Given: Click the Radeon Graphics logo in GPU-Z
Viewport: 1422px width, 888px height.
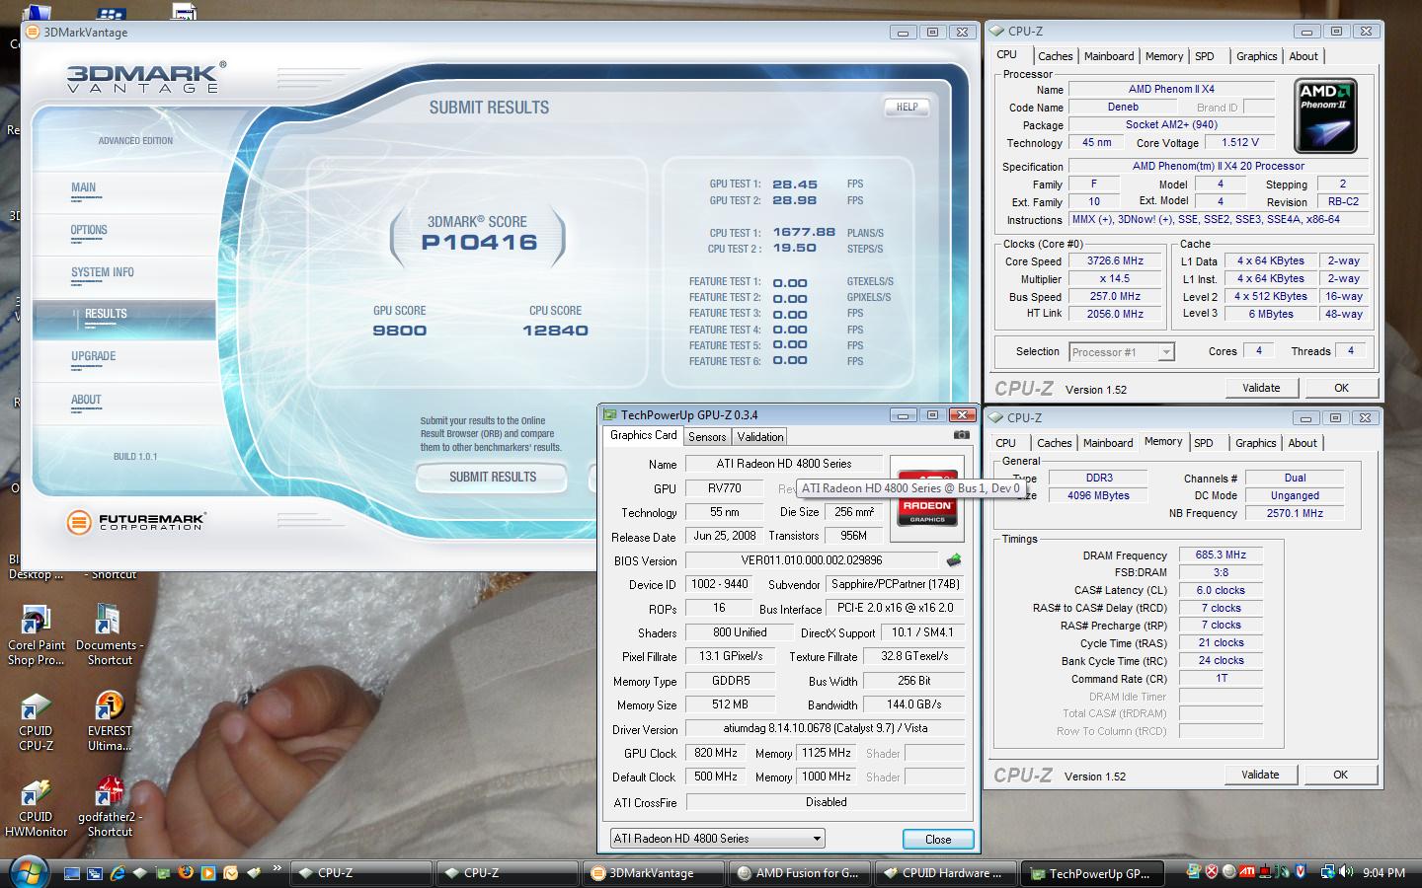Looking at the screenshot, I should (x=927, y=497).
